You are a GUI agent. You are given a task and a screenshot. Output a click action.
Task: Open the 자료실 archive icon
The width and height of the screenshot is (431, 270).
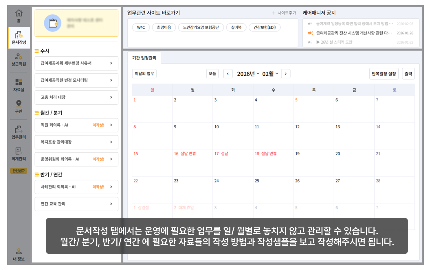pos(19,82)
